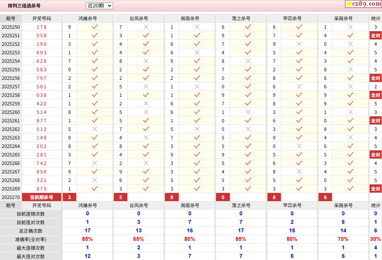Click the 排列三组选杀号 page title
This screenshot has width=382, height=260.
click(24, 6)
